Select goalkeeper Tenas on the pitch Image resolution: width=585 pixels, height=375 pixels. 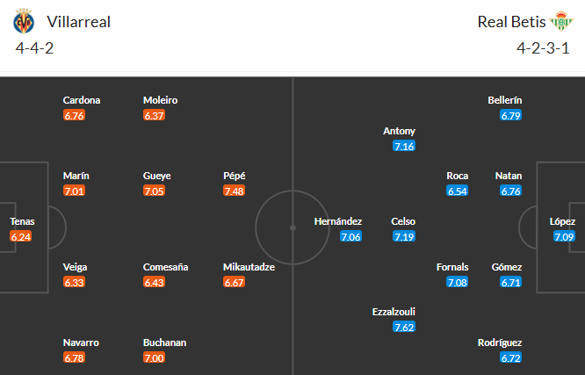tap(22, 221)
